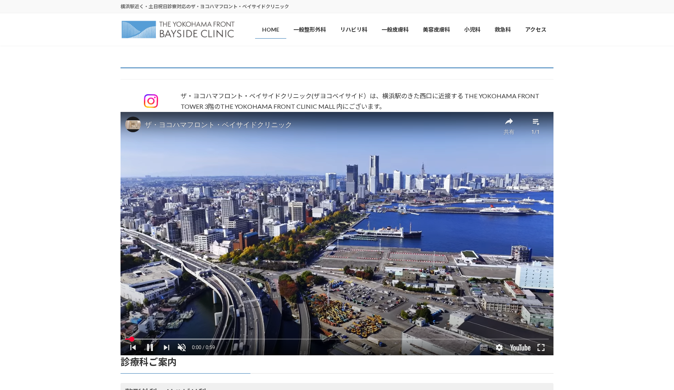Screen dimensions: 674x390
Task: Open the YouTube logo to watch on YouTube
Action: click(520, 347)
